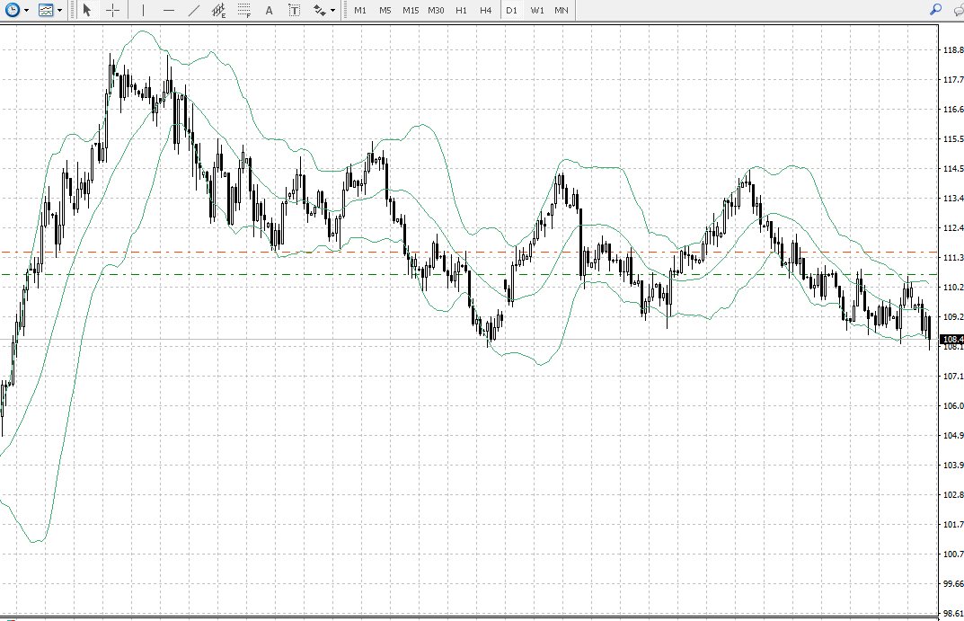Expand the Templates dropdown arrow
The image size is (964, 621).
click(x=59, y=11)
